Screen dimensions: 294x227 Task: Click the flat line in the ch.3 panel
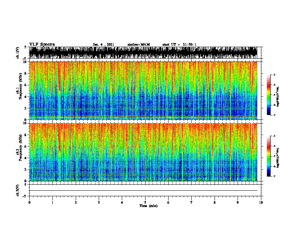point(143,191)
